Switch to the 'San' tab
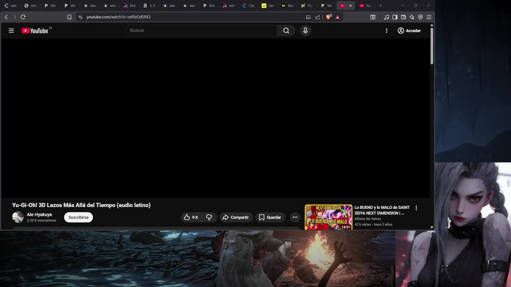The height and width of the screenshot is (287, 511). pos(268,6)
